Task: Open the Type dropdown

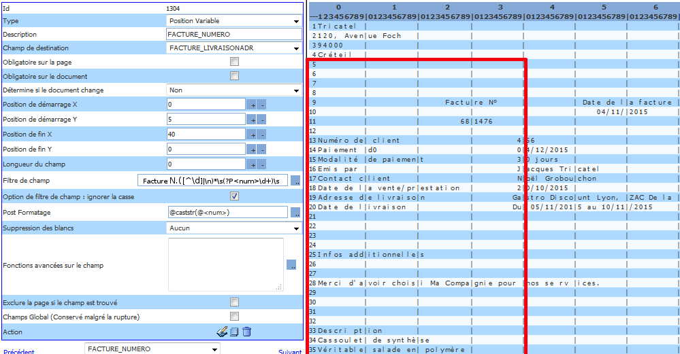Action: (x=233, y=20)
